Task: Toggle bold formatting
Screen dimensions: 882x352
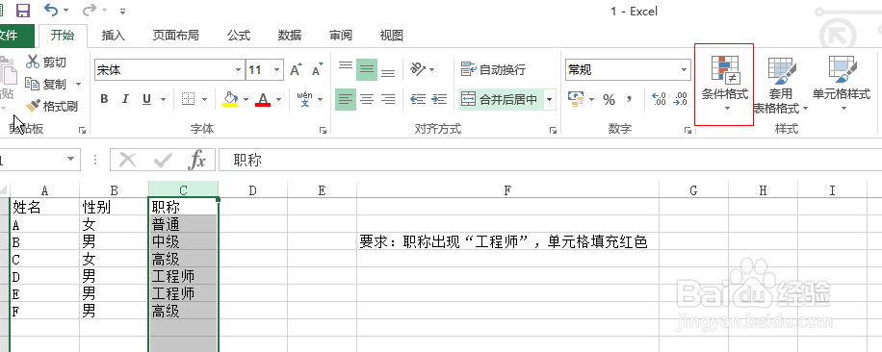Action: click(104, 99)
